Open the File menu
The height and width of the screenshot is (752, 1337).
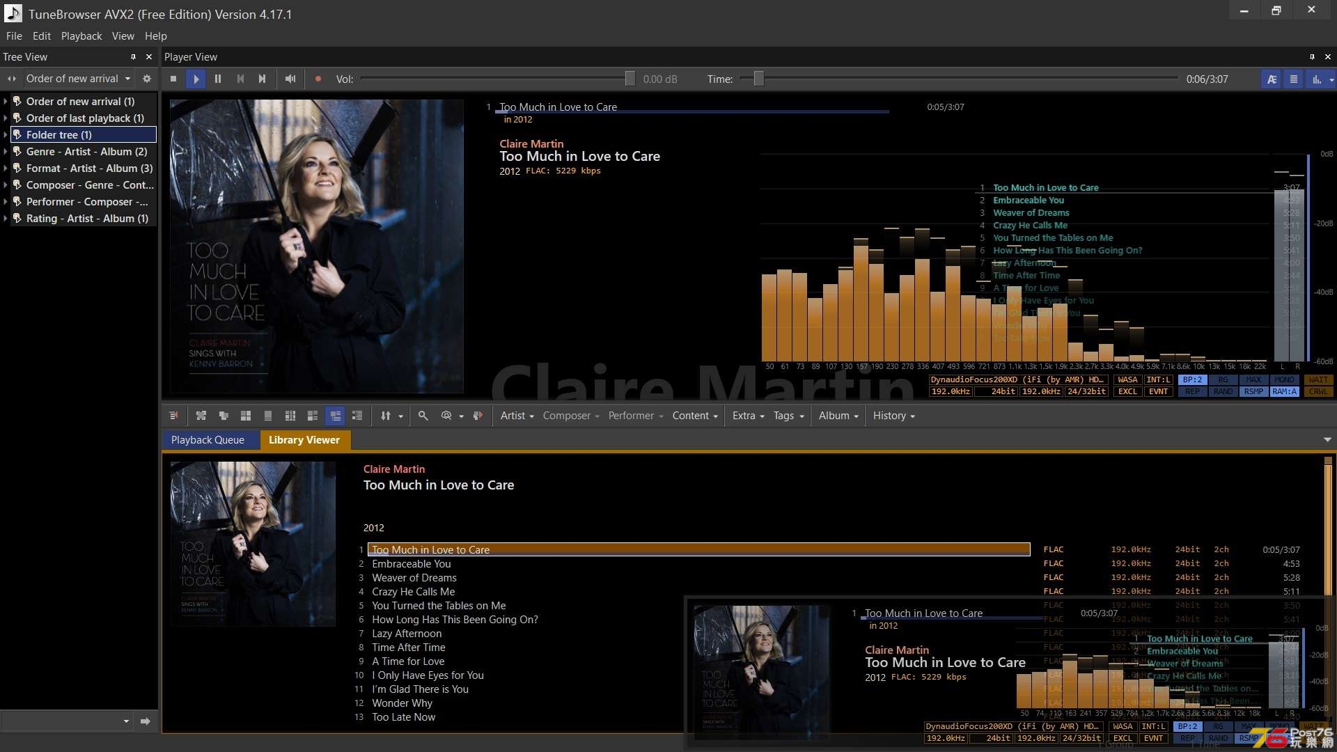click(14, 36)
